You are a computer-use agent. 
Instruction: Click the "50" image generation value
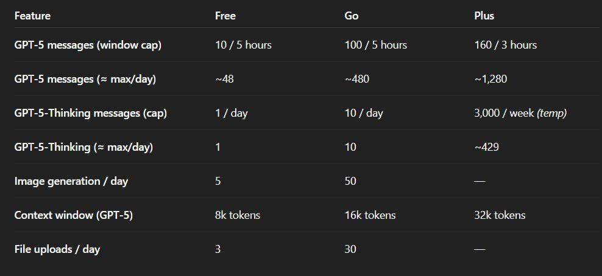tap(350, 181)
